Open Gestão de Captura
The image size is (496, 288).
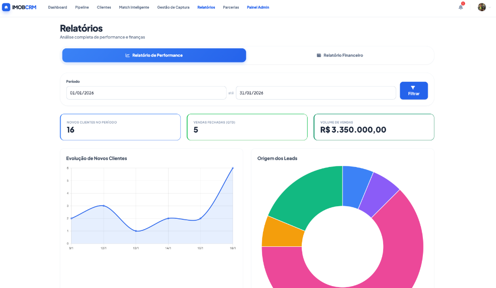coord(173,7)
